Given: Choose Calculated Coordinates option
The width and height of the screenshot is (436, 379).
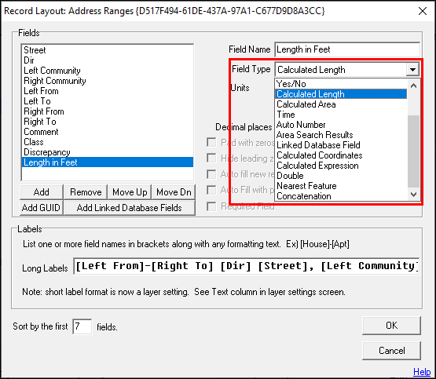Looking at the screenshot, I should 341,155.
